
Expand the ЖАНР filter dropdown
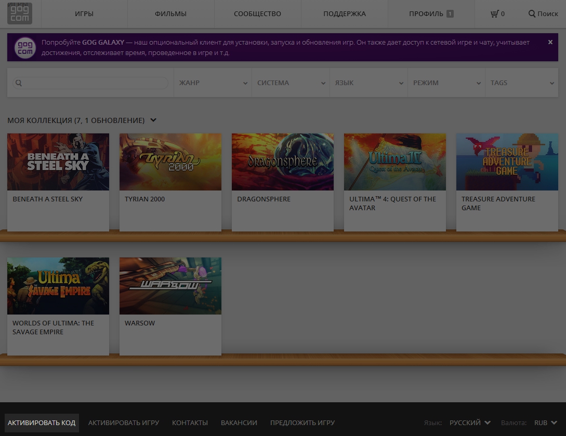pos(213,83)
